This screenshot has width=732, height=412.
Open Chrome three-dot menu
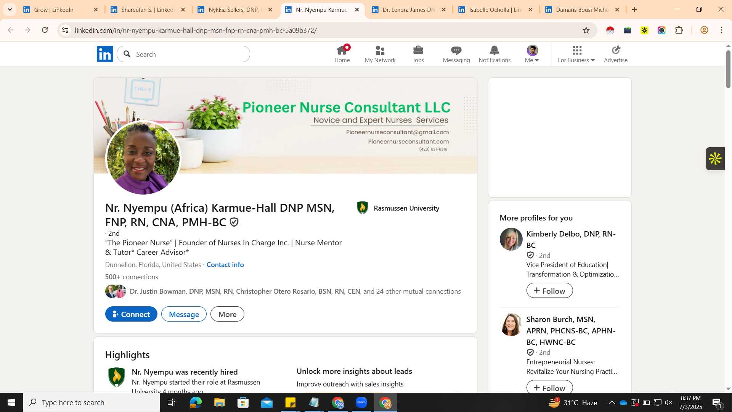(721, 30)
